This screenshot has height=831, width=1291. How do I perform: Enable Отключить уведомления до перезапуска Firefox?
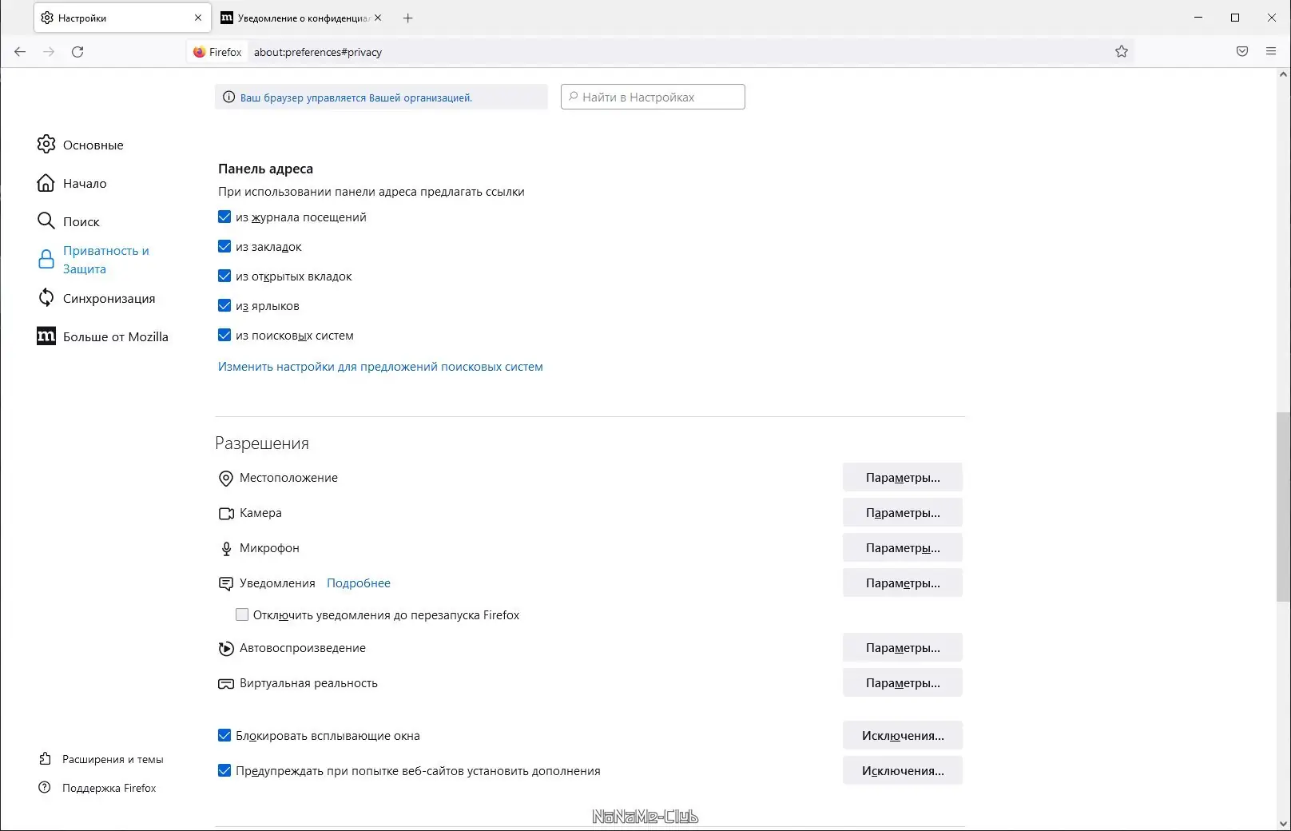click(241, 614)
